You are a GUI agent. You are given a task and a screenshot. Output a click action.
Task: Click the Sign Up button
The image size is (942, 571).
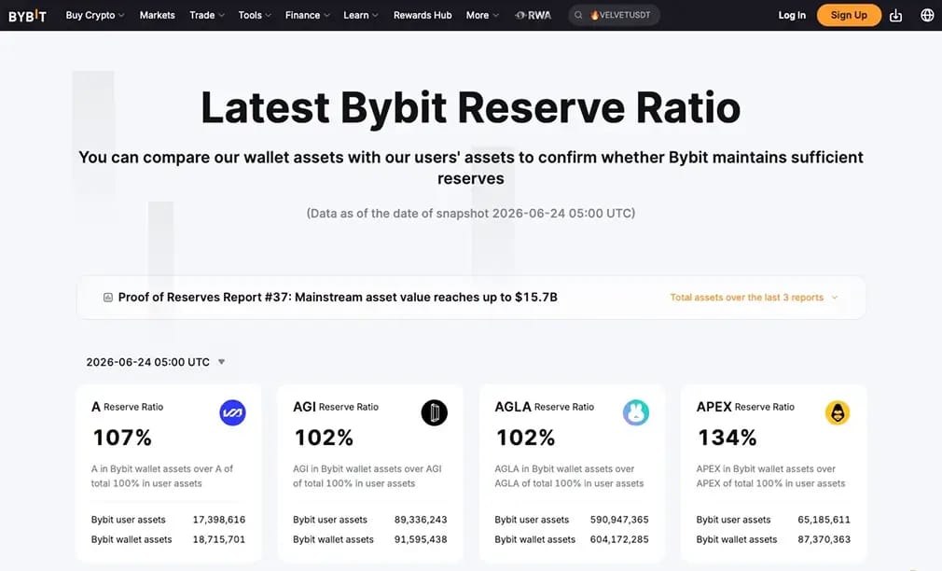pyautogui.click(x=849, y=15)
